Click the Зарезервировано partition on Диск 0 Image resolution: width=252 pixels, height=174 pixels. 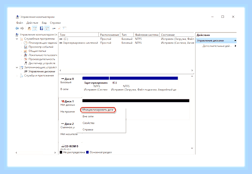(x=96, y=86)
